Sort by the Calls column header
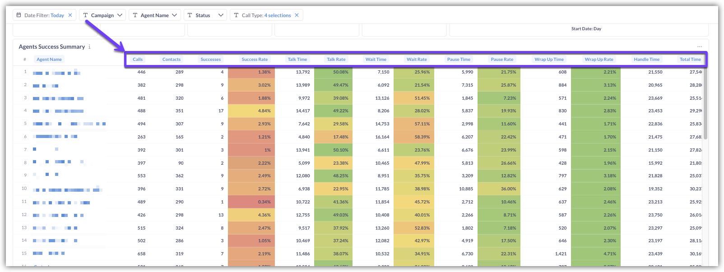Screen dimensions: 724x272 [x=138, y=60]
